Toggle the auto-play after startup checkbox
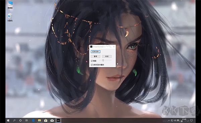 pyautogui.click(x=92, y=65)
